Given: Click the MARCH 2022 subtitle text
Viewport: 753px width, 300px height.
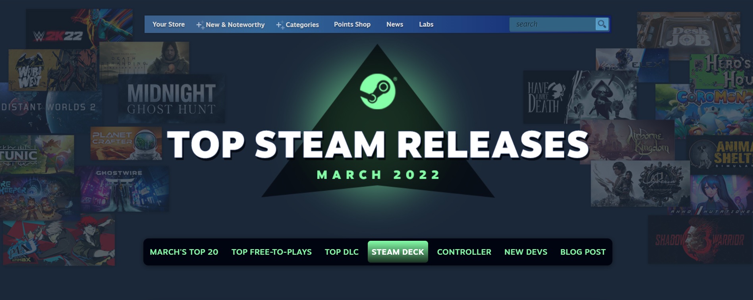Looking at the screenshot, I should [378, 175].
